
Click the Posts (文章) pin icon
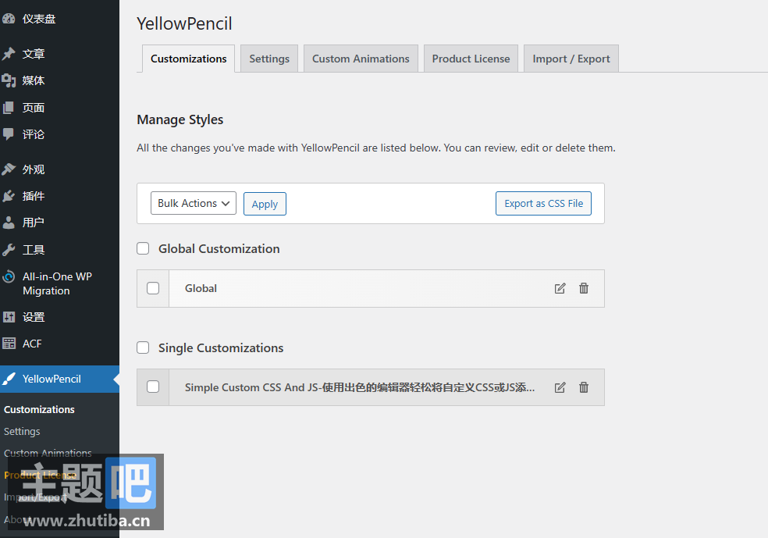[x=9, y=54]
